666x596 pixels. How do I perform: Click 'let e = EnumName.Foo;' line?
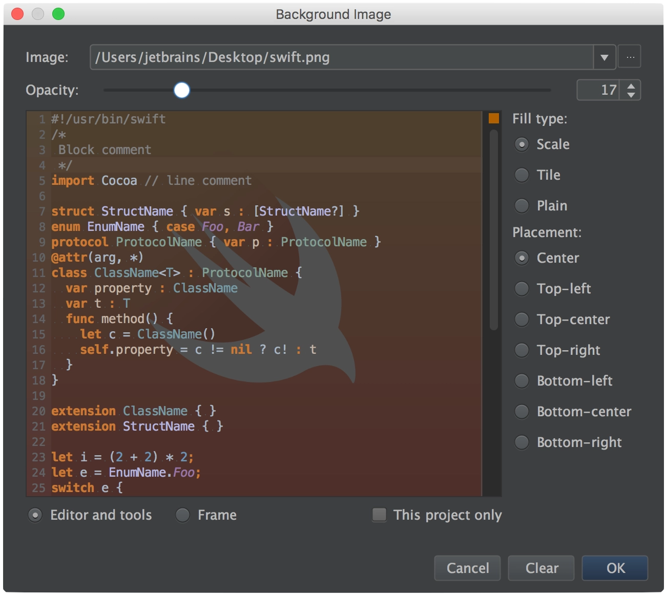click(x=126, y=473)
